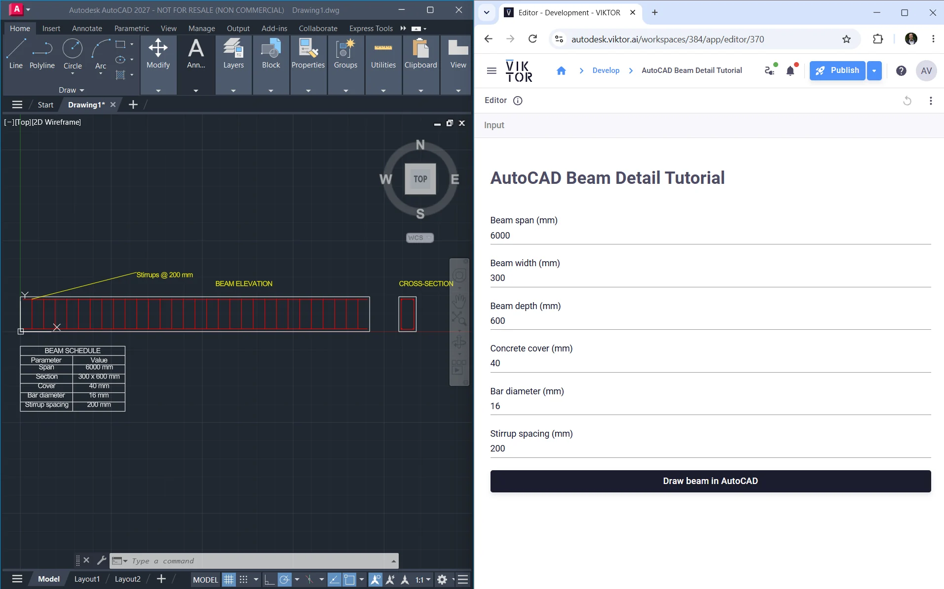The width and height of the screenshot is (944, 589).
Task: Choose the Rectangle tool in Draw panel
Action: pos(120,44)
